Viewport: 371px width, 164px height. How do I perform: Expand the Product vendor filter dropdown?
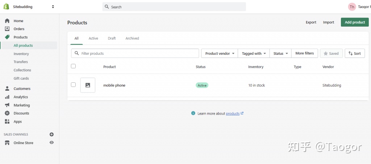click(220, 53)
